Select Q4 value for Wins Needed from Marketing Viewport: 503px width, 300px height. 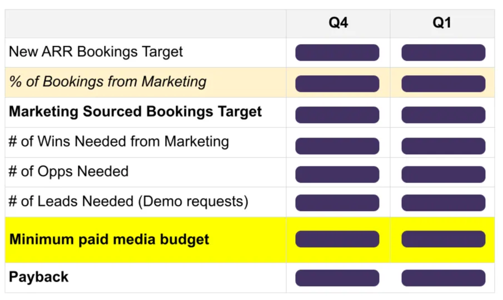tap(337, 146)
